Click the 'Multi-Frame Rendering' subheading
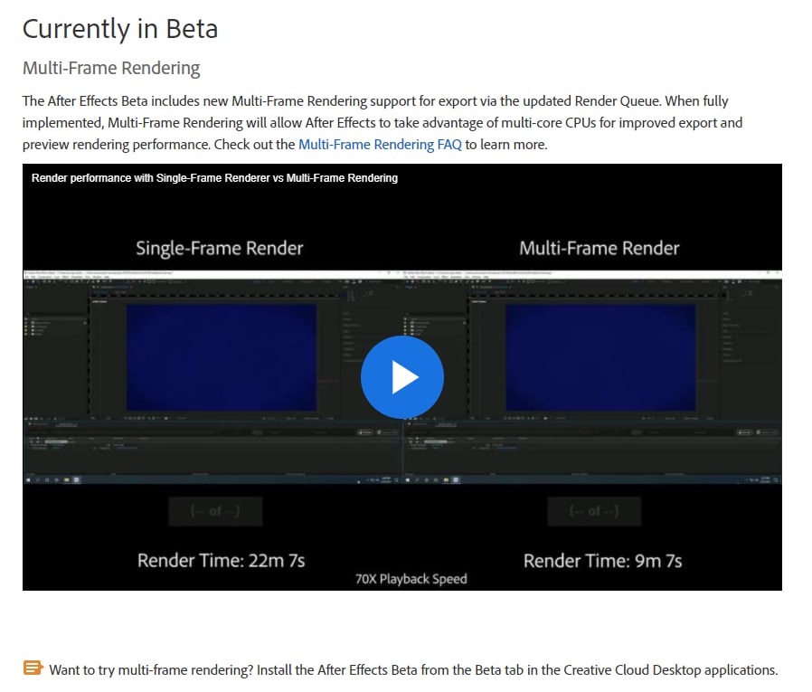Image resolution: width=812 pixels, height=692 pixels. (x=111, y=68)
